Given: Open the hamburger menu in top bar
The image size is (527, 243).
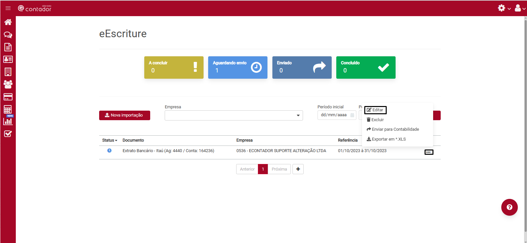Looking at the screenshot, I should coord(8,8).
